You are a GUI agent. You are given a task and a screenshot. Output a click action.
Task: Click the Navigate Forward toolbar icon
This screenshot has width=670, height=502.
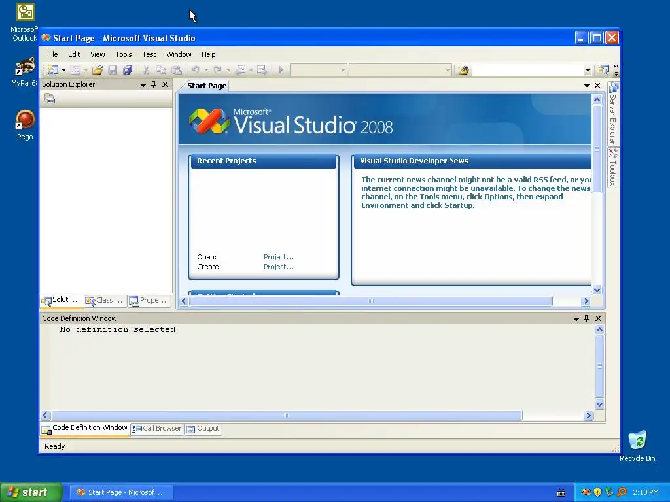pos(262,70)
